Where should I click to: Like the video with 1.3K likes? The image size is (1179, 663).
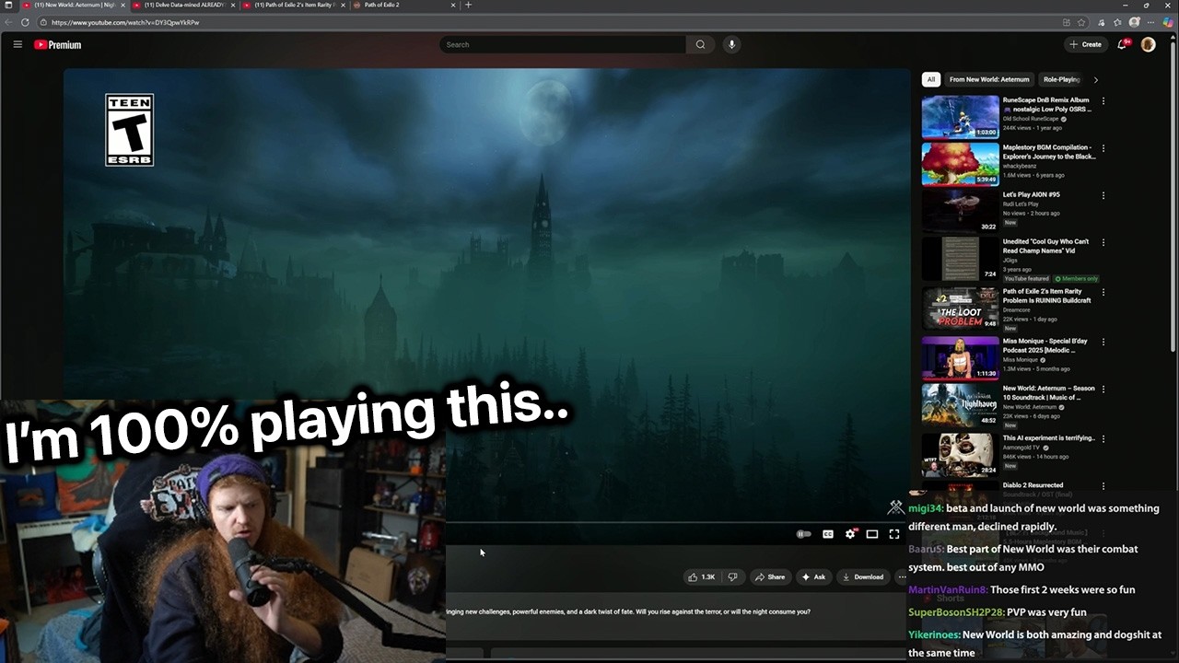[x=701, y=576]
